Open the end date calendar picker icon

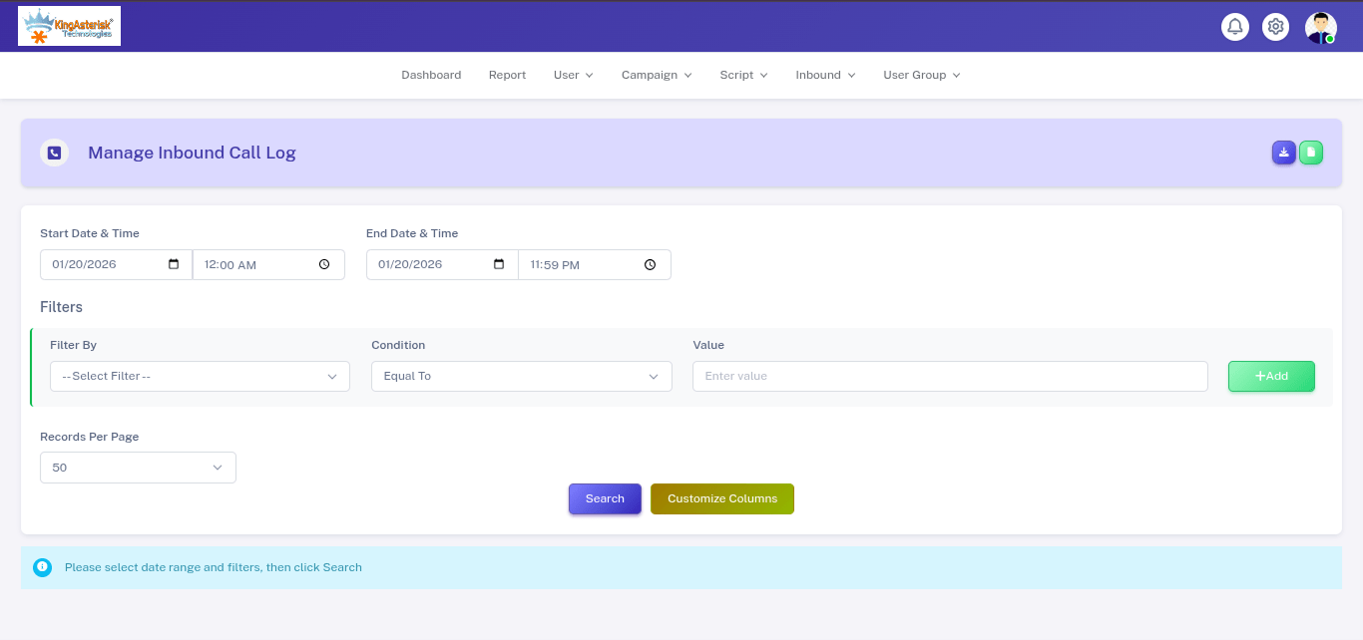[x=499, y=264]
